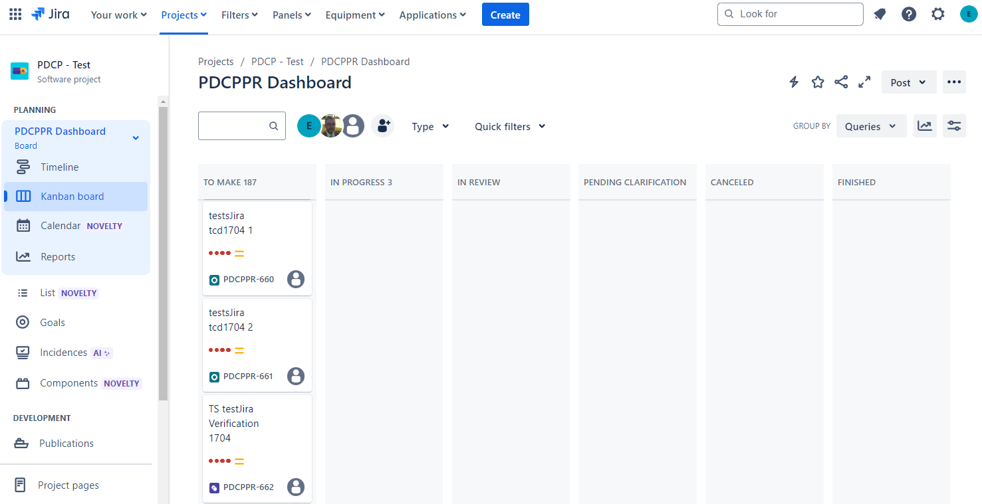982x504 pixels.
Task: Open the Calendar view
Action: 60,225
